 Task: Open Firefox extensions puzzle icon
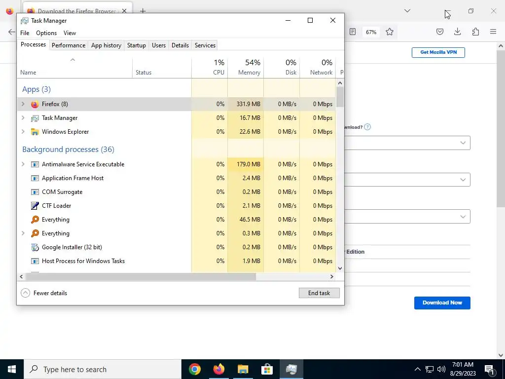475,32
